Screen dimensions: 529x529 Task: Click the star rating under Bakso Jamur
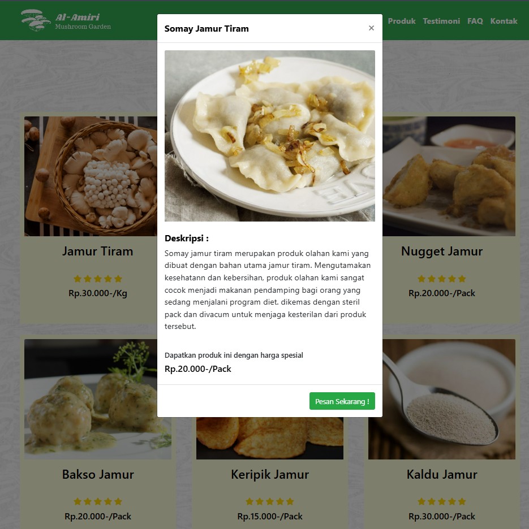coord(98,501)
